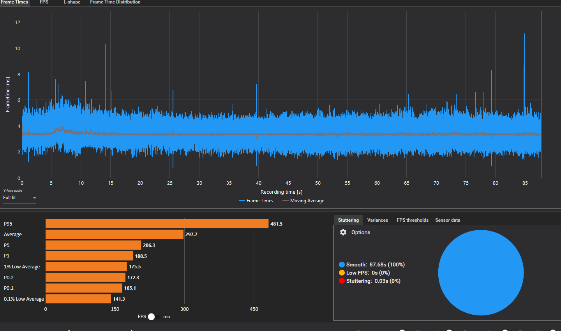Expand the Y-Axis scale dropdown arrow

[x=34, y=198]
